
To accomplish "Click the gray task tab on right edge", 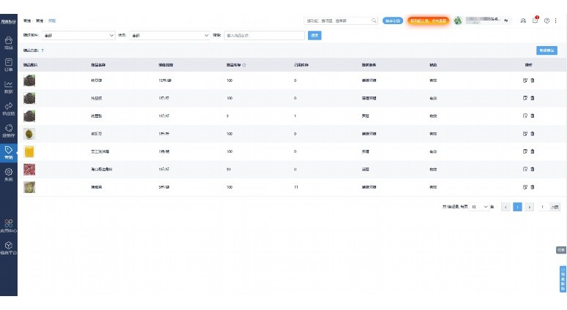I will [561, 250].
